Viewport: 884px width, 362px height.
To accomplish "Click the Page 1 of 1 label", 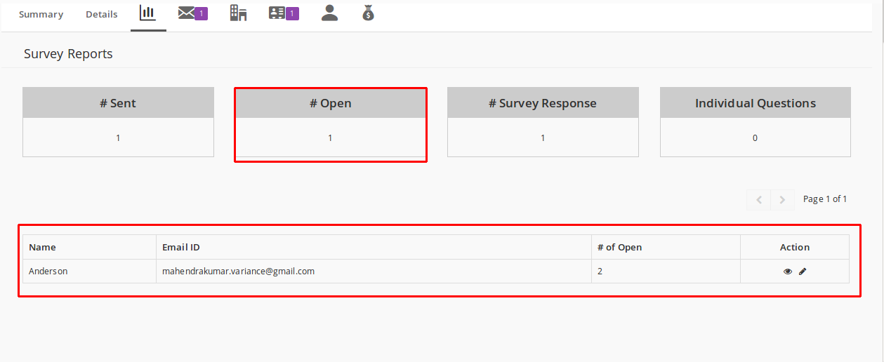I will point(825,199).
